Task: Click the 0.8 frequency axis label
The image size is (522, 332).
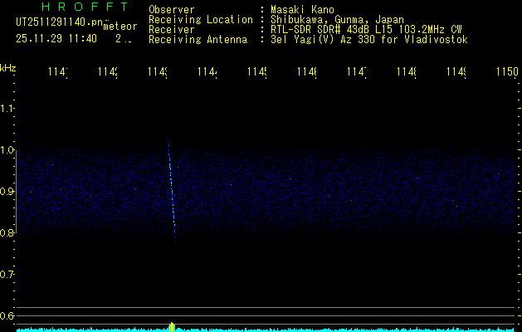Action: [7, 233]
